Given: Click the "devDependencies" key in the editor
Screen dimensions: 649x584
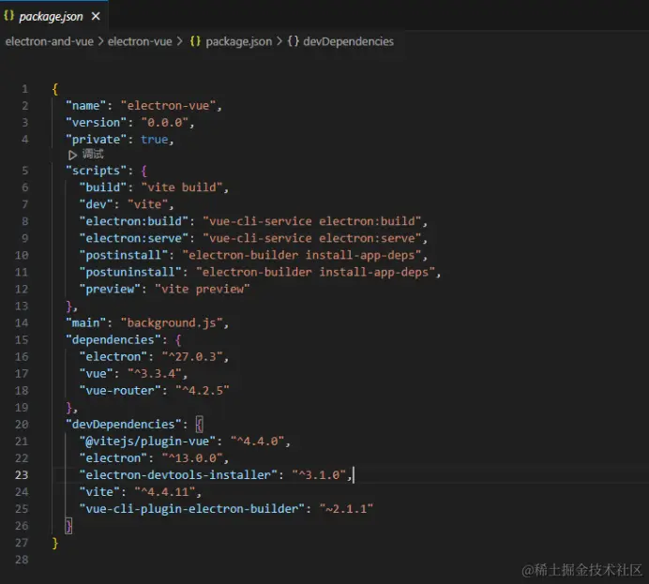Looking at the screenshot, I should click(124, 425).
